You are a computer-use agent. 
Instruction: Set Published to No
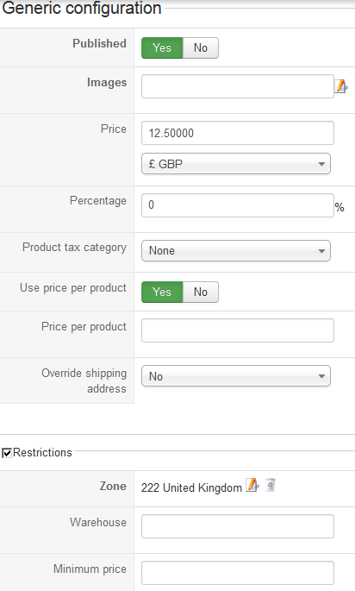[201, 47]
